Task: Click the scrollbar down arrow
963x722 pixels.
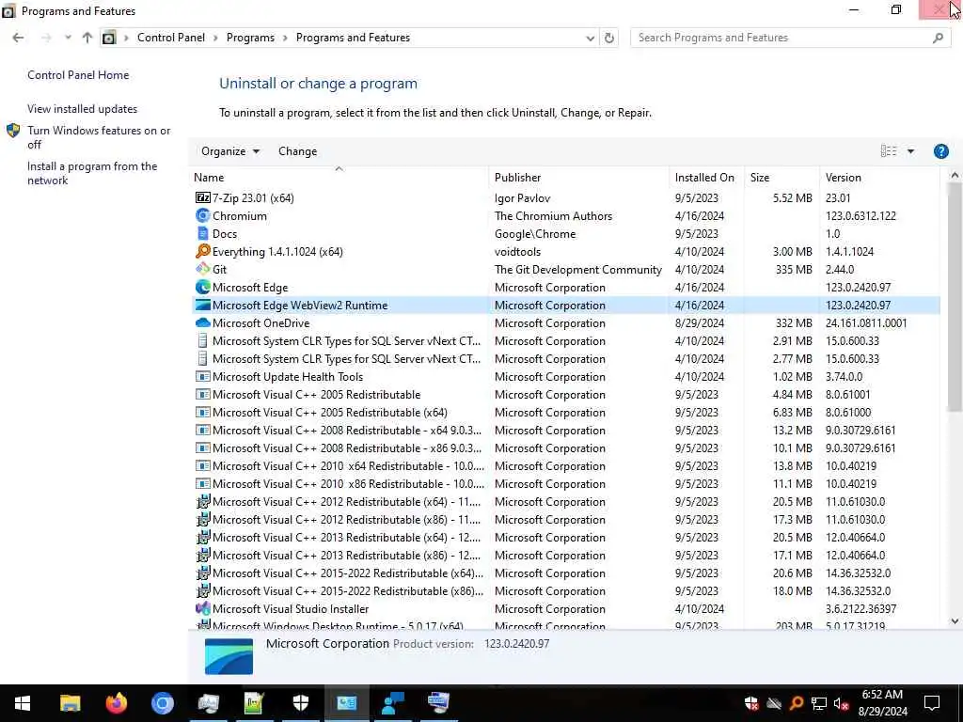Action: [954, 621]
